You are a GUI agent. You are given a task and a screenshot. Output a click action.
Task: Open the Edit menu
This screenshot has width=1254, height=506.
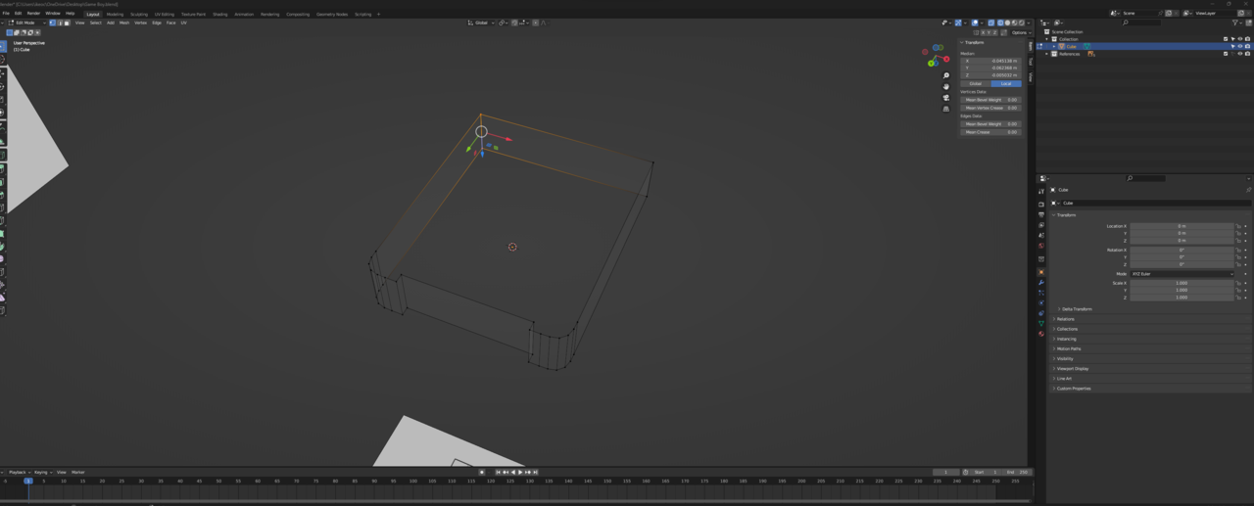point(18,14)
